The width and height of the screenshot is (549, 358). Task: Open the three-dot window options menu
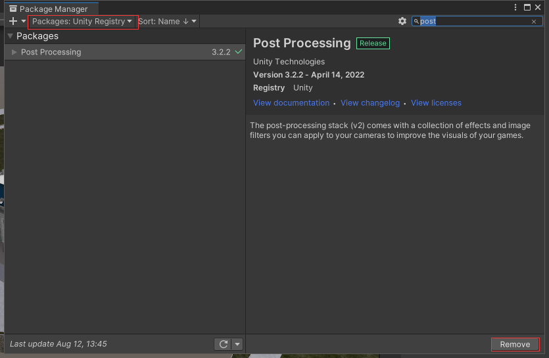click(x=515, y=7)
